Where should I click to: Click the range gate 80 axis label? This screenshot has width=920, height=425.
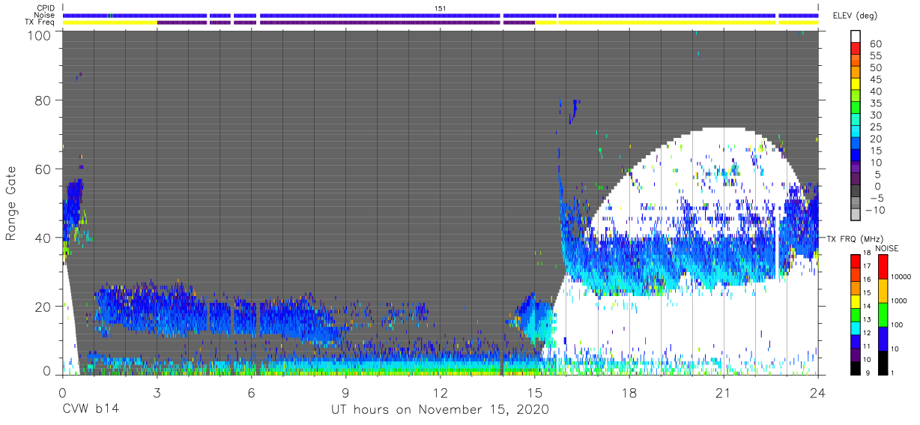tap(44, 100)
